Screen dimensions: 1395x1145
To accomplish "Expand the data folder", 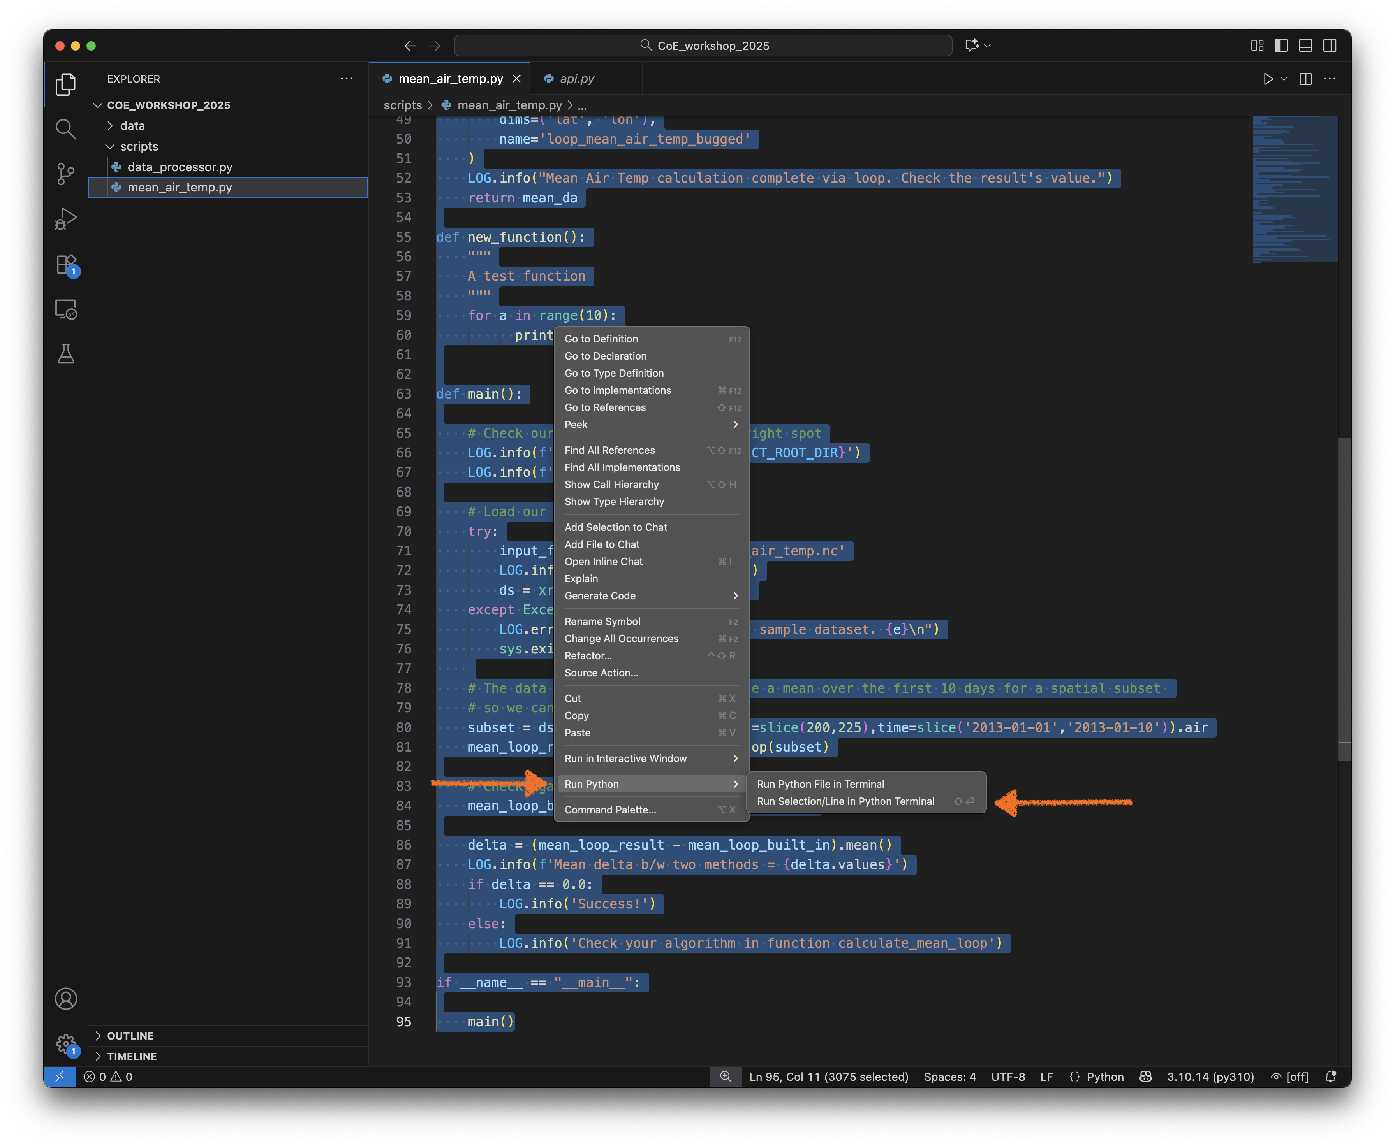I will pos(132,126).
